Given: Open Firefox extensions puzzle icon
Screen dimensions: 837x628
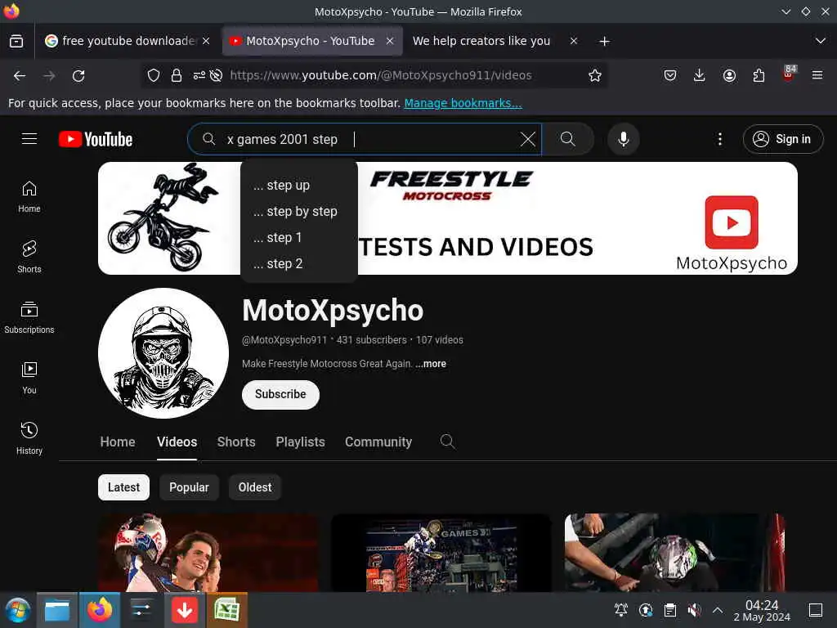Looking at the screenshot, I should tap(759, 75).
